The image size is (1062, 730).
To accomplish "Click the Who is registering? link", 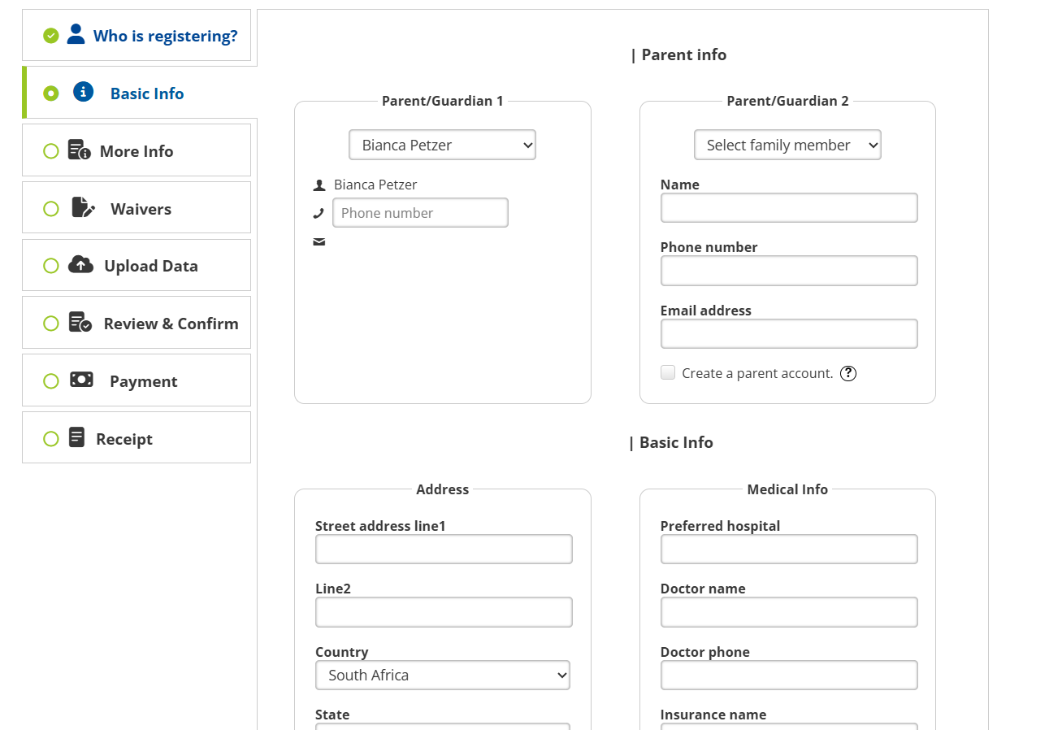I will 165,36.
